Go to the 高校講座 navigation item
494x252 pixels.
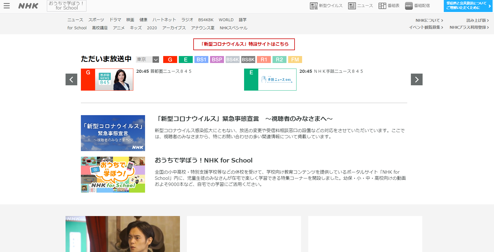[x=100, y=28]
